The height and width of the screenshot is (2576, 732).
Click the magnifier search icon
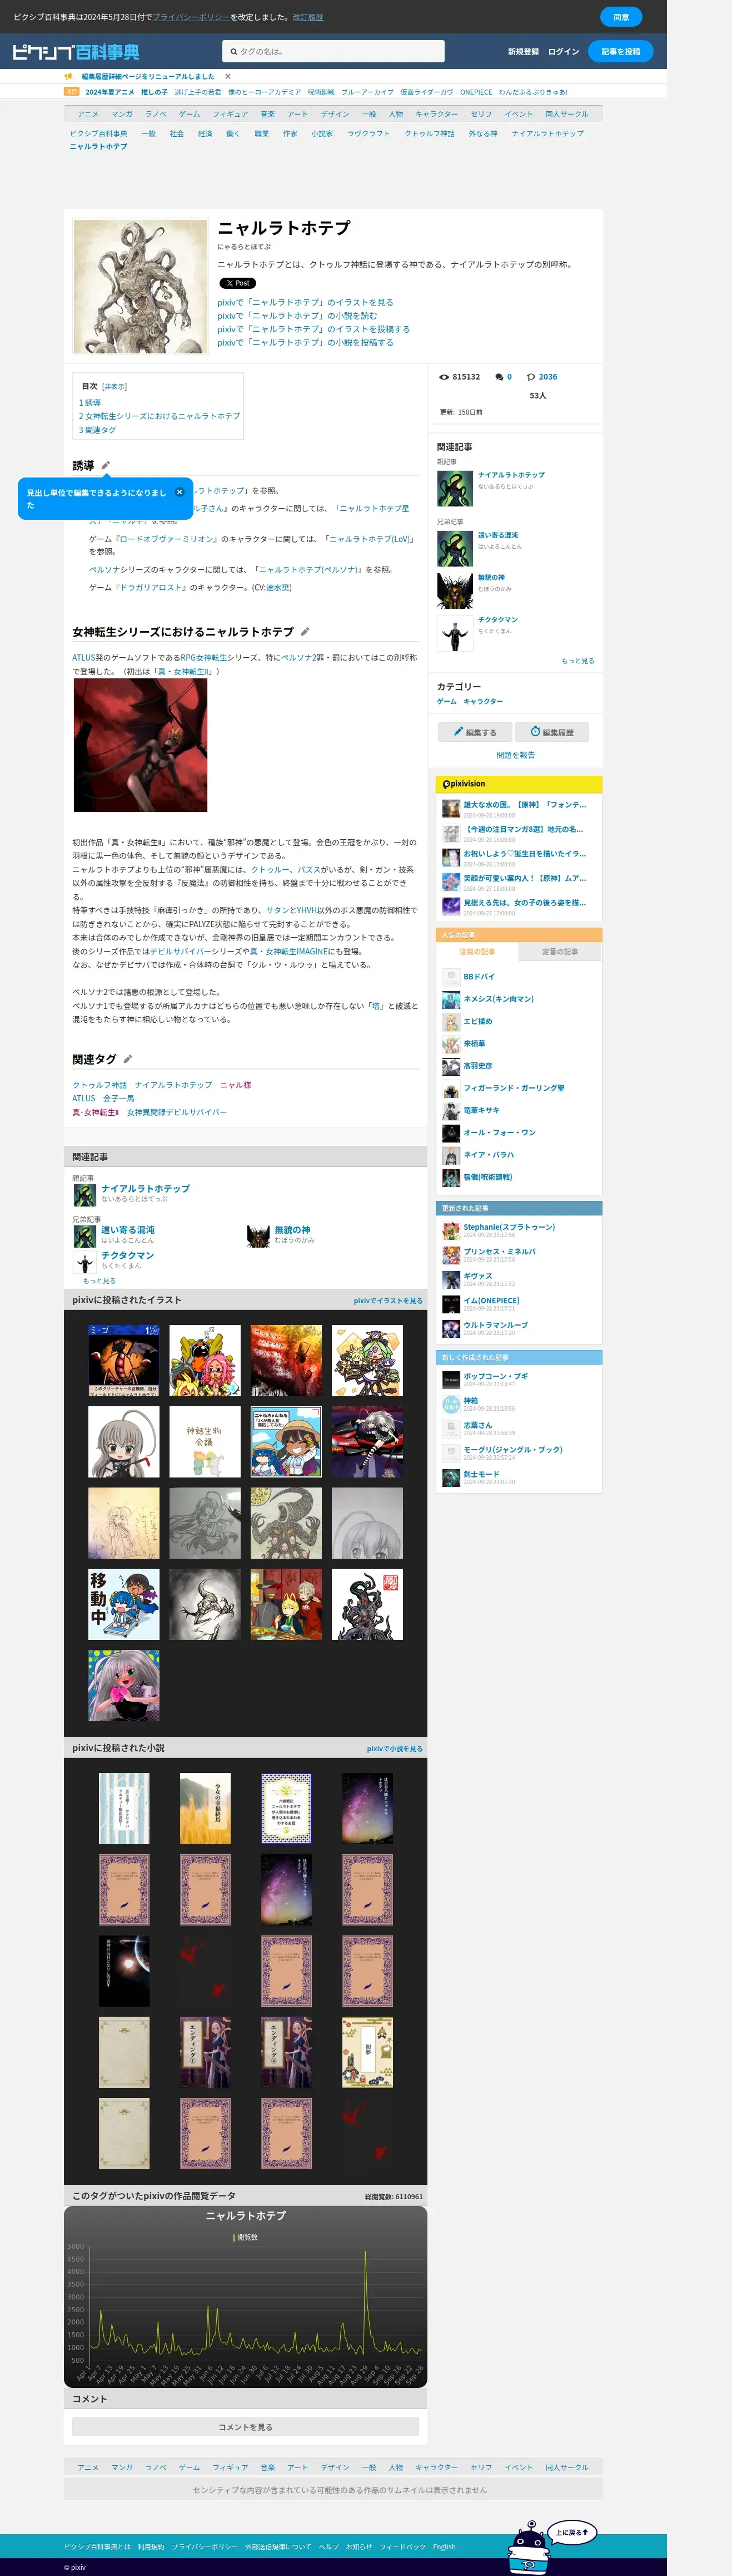233,52
